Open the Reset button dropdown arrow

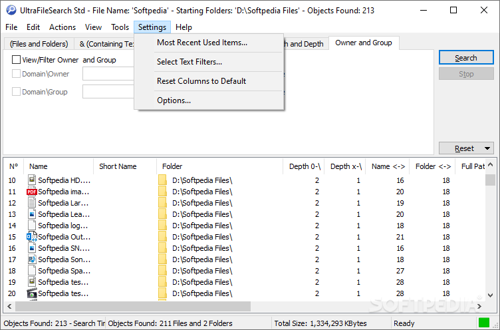coord(487,148)
